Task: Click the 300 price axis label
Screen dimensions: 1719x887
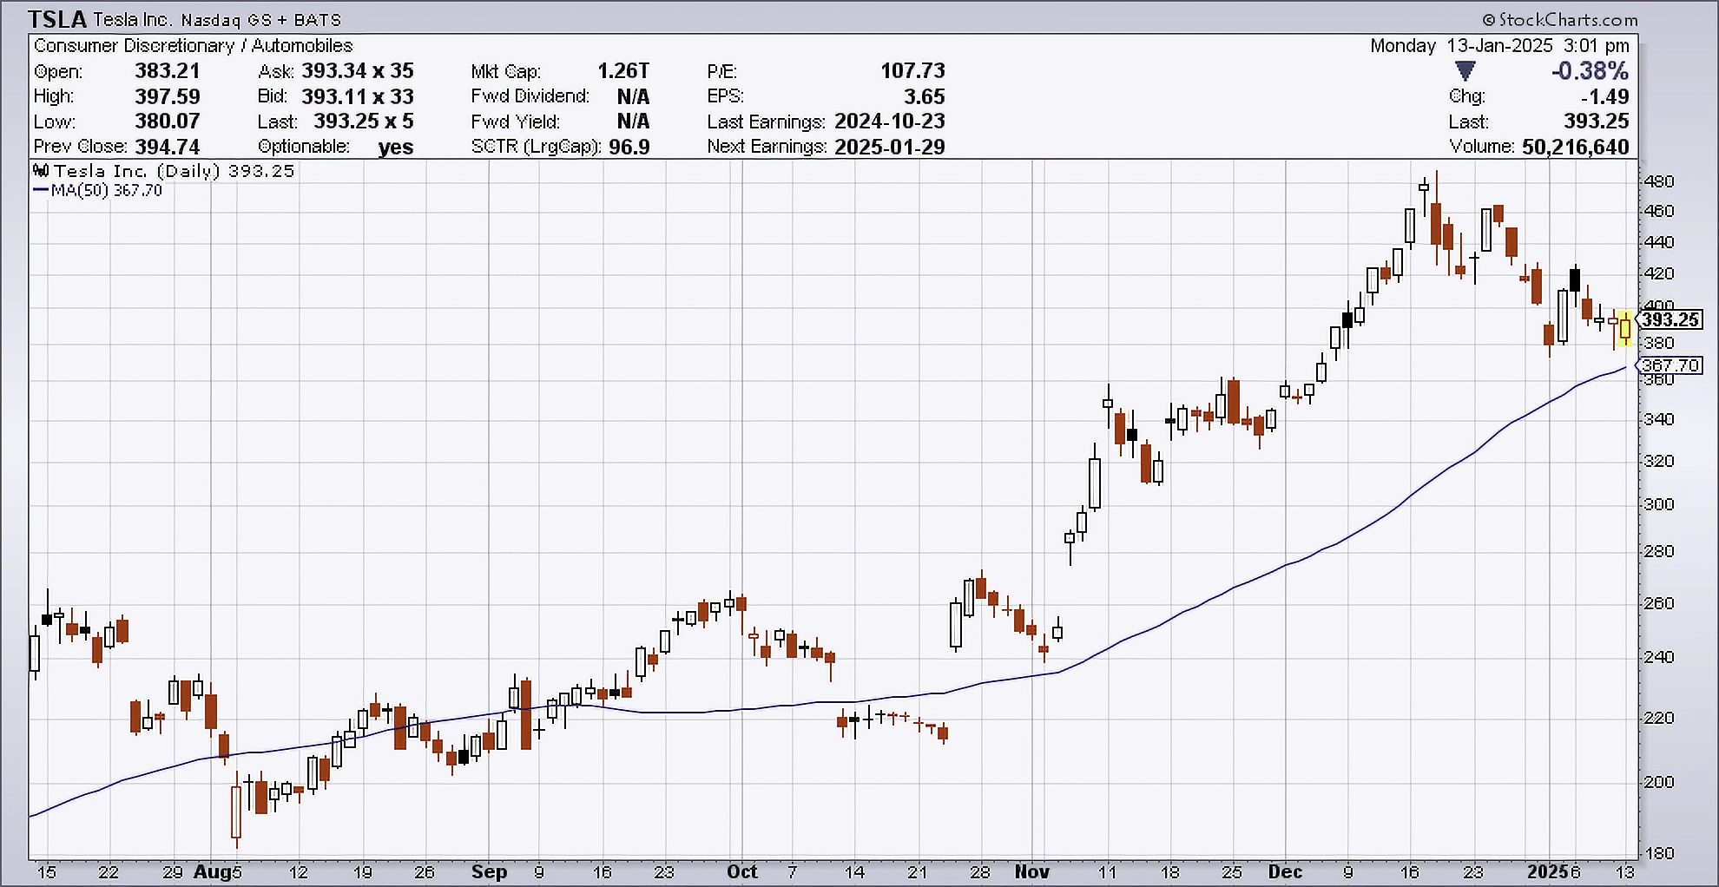Action: point(1659,504)
